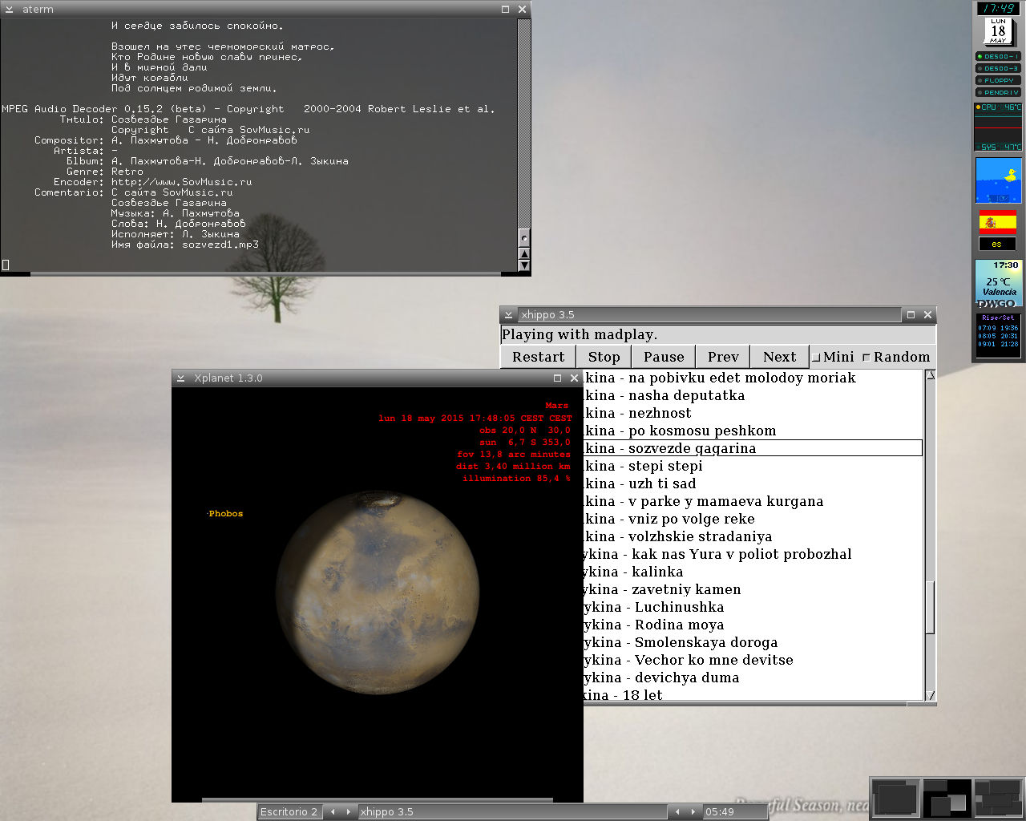Viewport: 1026px width, 821px height.
Task: Select playlist entry 'Smolenskaya doroga'
Action: coord(753,642)
